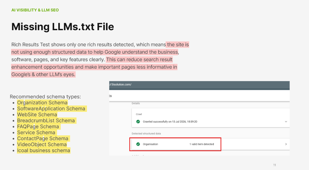Choose FAQPage Schema in the list
The image size is (309, 170).
(38, 126)
